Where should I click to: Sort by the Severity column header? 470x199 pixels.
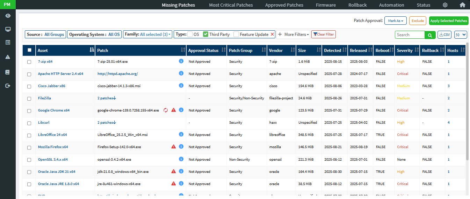coord(407,50)
